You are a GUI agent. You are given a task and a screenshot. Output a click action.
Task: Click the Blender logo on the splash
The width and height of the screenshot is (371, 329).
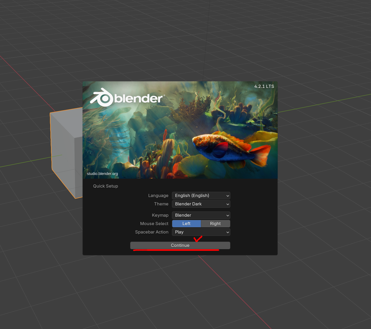127,97
